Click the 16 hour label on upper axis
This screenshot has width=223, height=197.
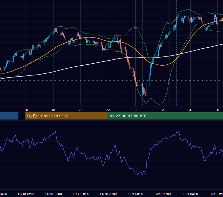click(26, 110)
